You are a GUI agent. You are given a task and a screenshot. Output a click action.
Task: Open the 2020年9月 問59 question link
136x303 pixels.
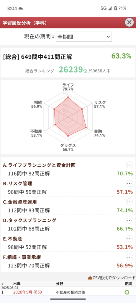(27, 292)
